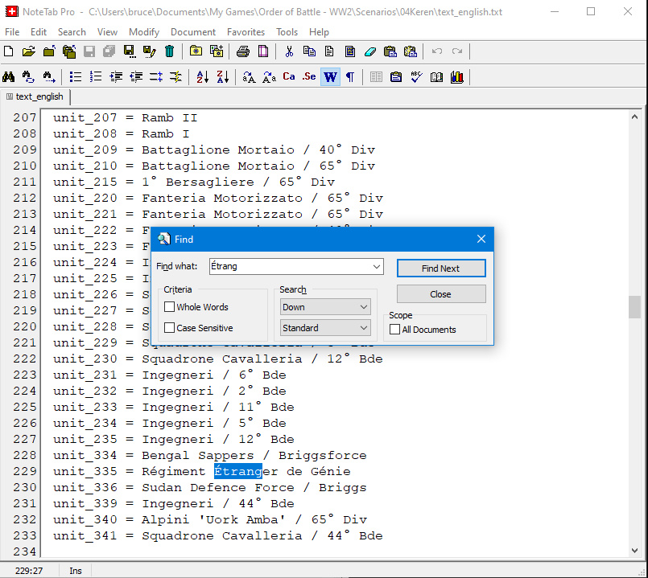Enable the Case Sensitive checkbox
The image size is (648, 578).
click(170, 328)
